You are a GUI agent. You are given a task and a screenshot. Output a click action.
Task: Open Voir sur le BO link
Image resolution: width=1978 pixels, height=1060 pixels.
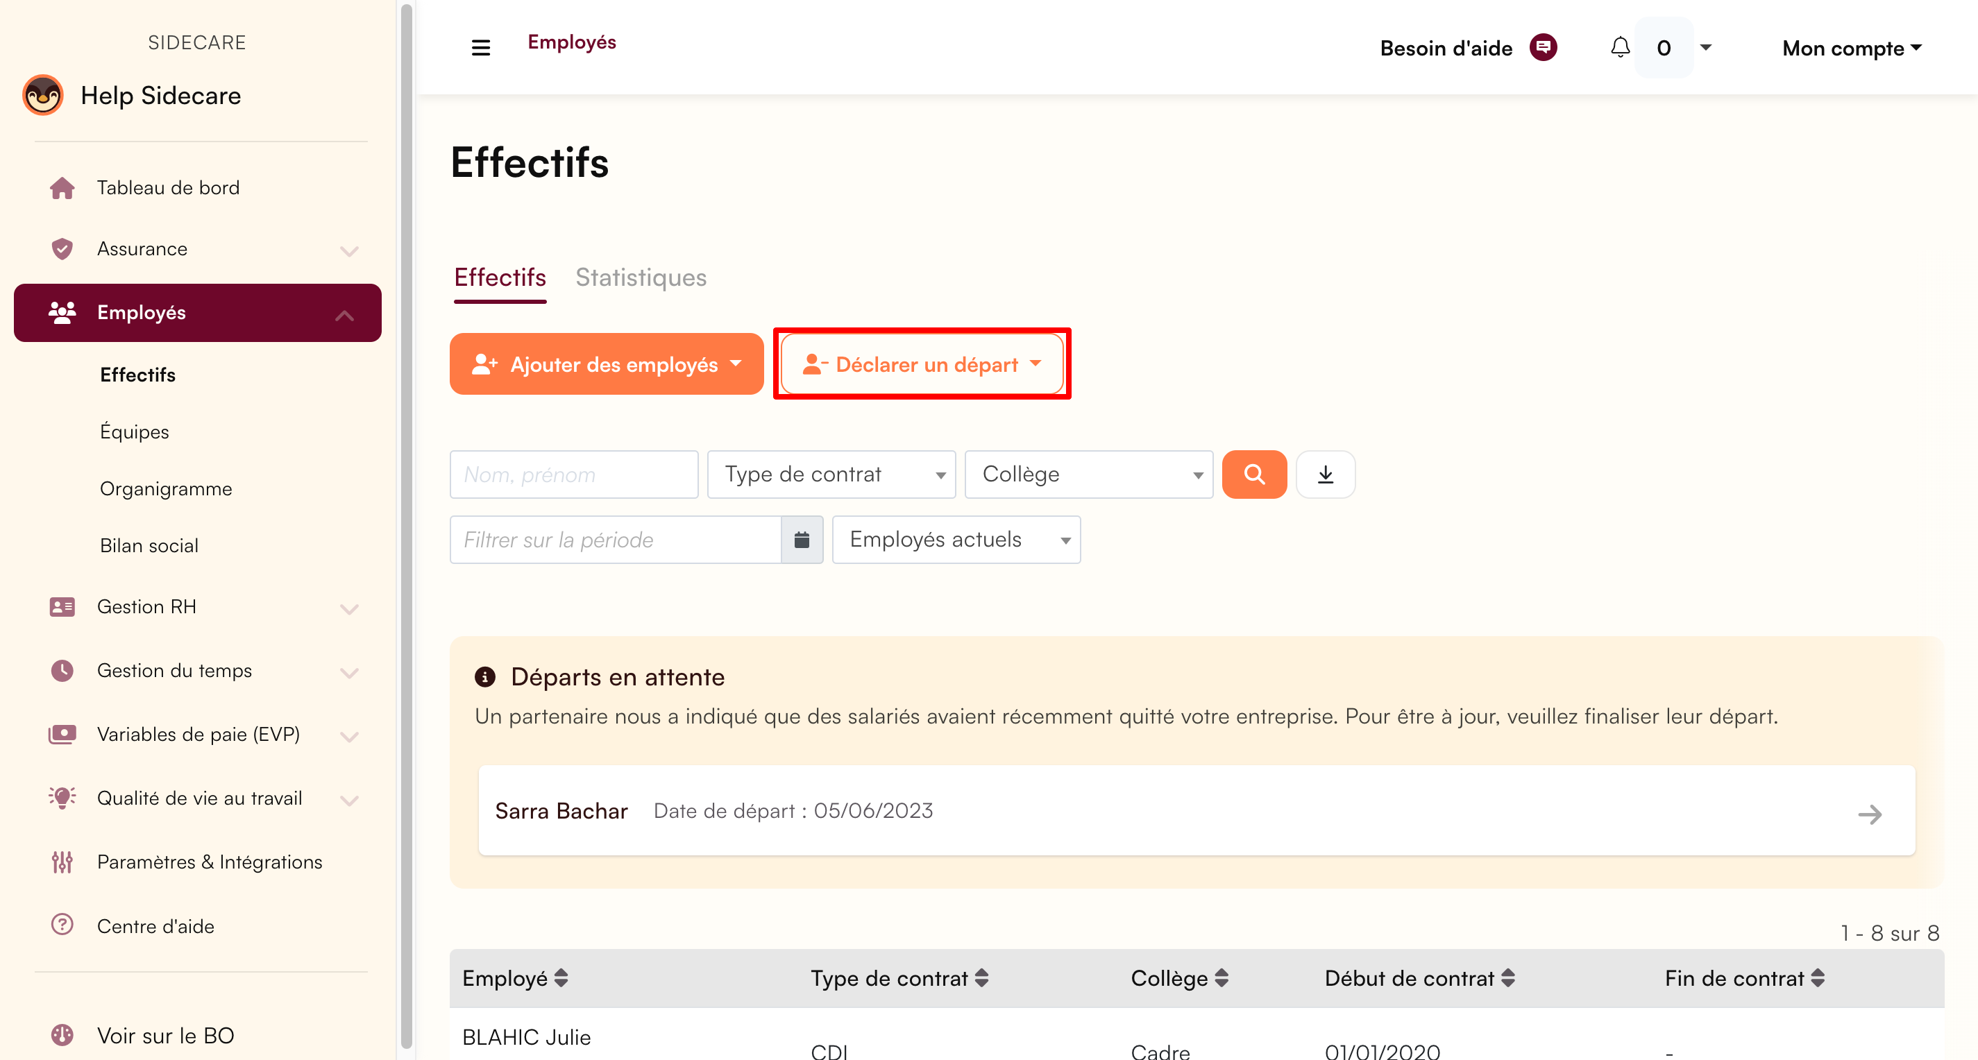[x=165, y=1036]
